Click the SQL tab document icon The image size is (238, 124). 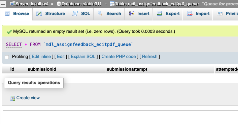(x=75, y=14)
